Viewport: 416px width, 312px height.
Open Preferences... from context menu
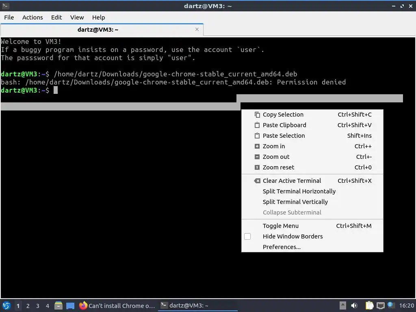click(312, 247)
